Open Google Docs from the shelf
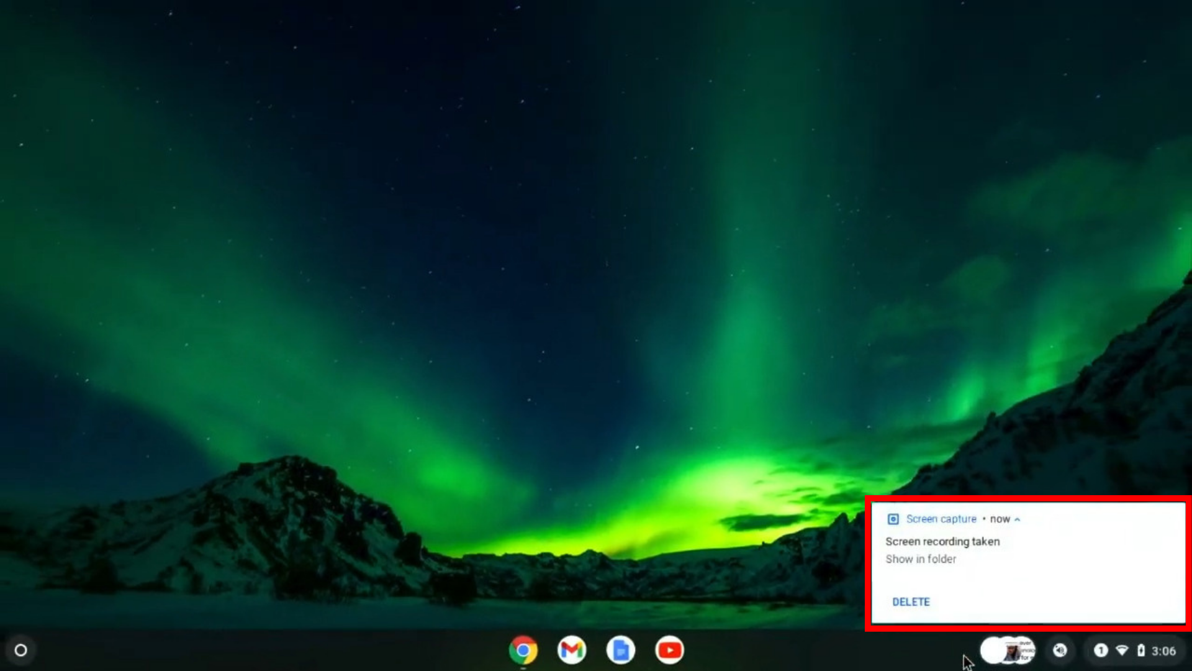The width and height of the screenshot is (1192, 671). coord(620,650)
